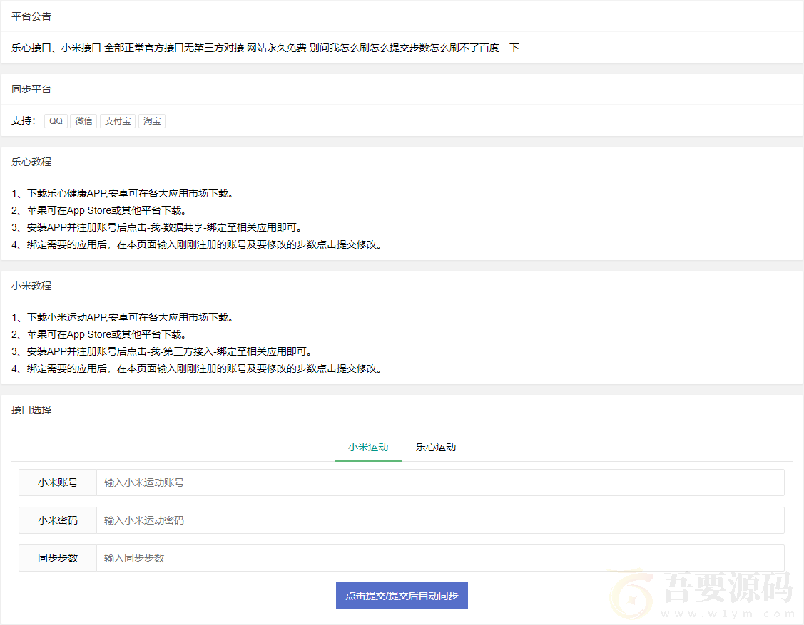
Task: Switch to the 小米运动 tab
Action: click(x=368, y=448)
